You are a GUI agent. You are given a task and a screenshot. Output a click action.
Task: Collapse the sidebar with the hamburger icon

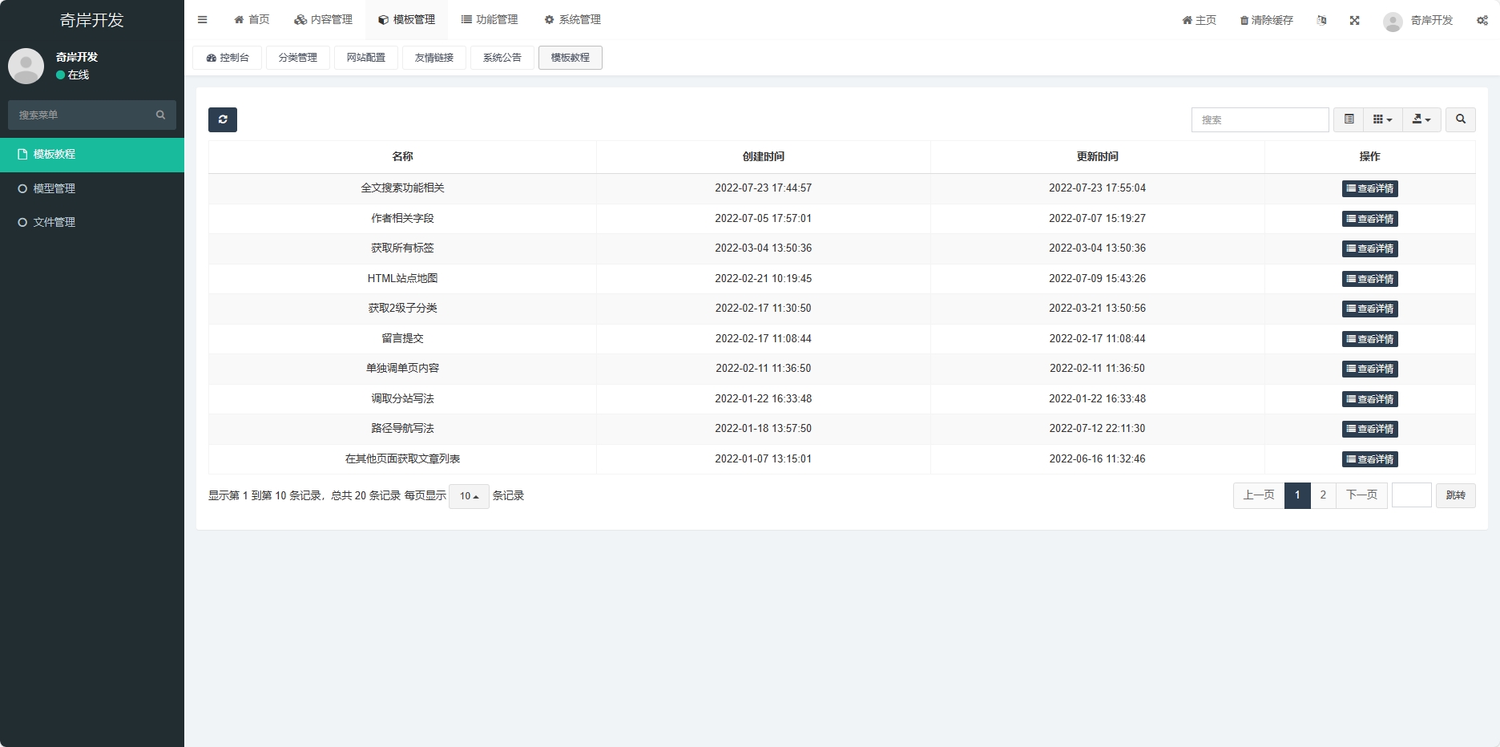pyautogui.click(x=203, y=20)
